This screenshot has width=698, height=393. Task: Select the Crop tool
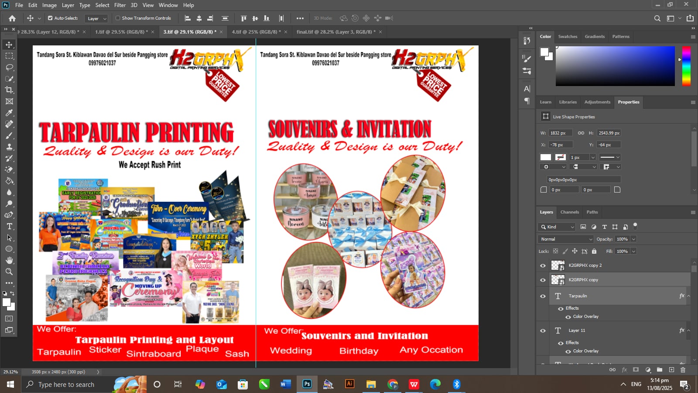(9, 90)
